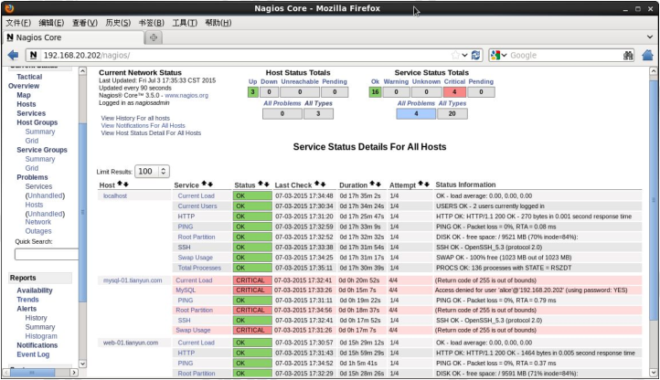Image resolution: width=660 pixels, height=380 pixels.
Task: Sort Attempt column ascending arrow
Action: 420,185
